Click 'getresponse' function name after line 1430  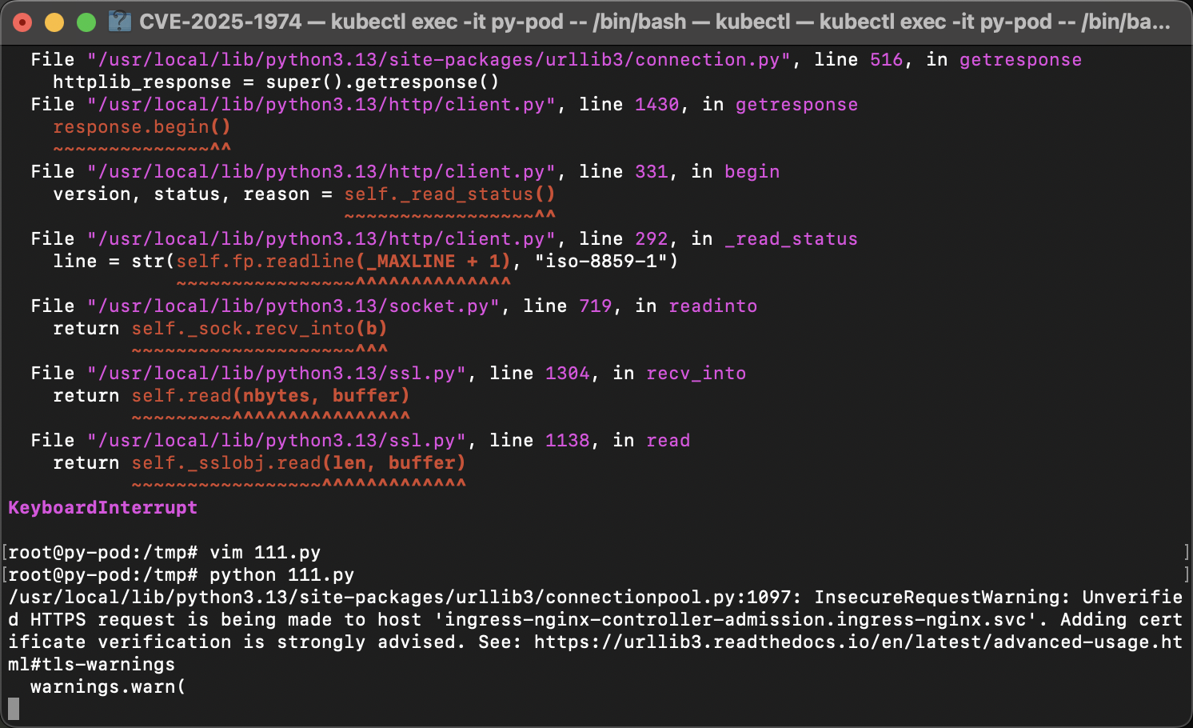pos(796,104)
